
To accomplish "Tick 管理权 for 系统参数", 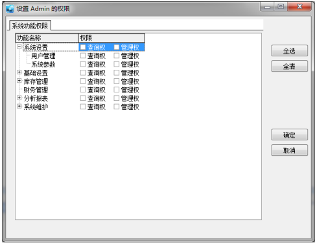I will 117,64.
